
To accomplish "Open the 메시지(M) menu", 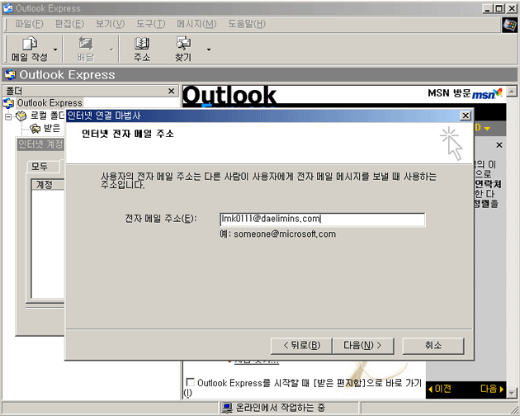I will tap(196, 24).
